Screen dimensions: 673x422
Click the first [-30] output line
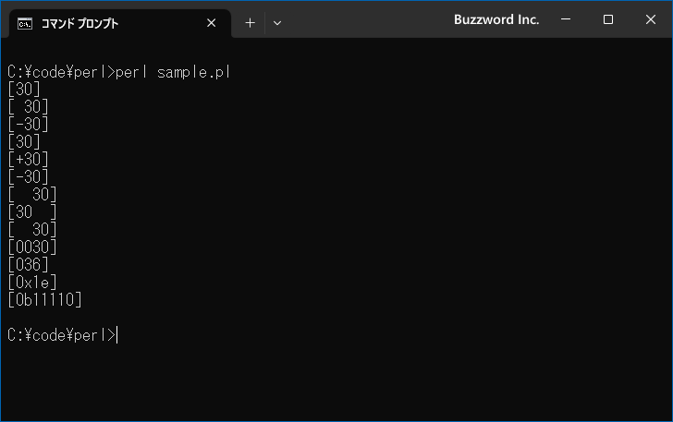(x=28, y=125)
